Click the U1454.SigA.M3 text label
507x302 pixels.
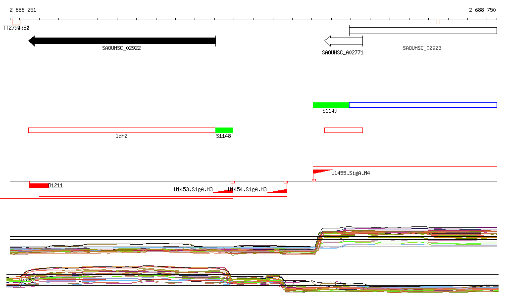[248, 189]
